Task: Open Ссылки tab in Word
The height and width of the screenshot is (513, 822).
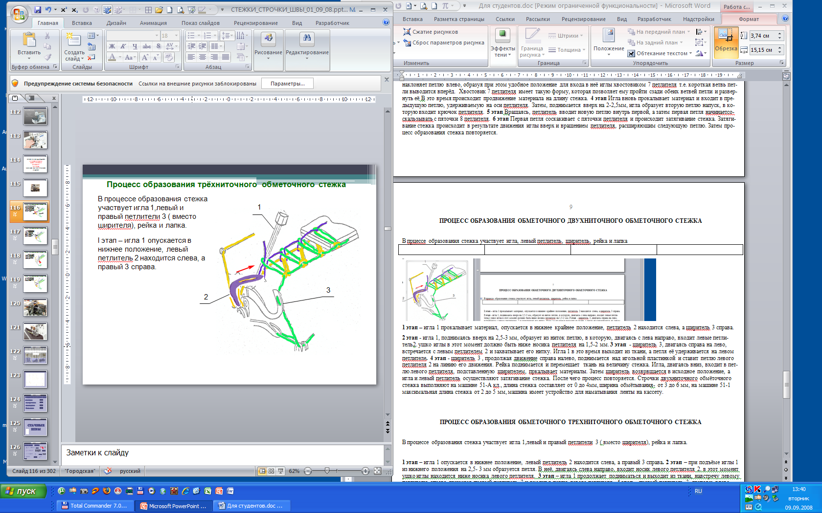Action: pyautogui.click(x=505, y=19)
